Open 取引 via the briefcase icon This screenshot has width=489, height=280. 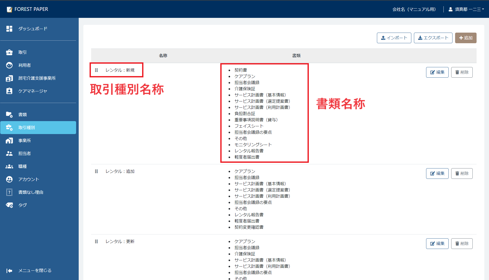tap(9, 52)
